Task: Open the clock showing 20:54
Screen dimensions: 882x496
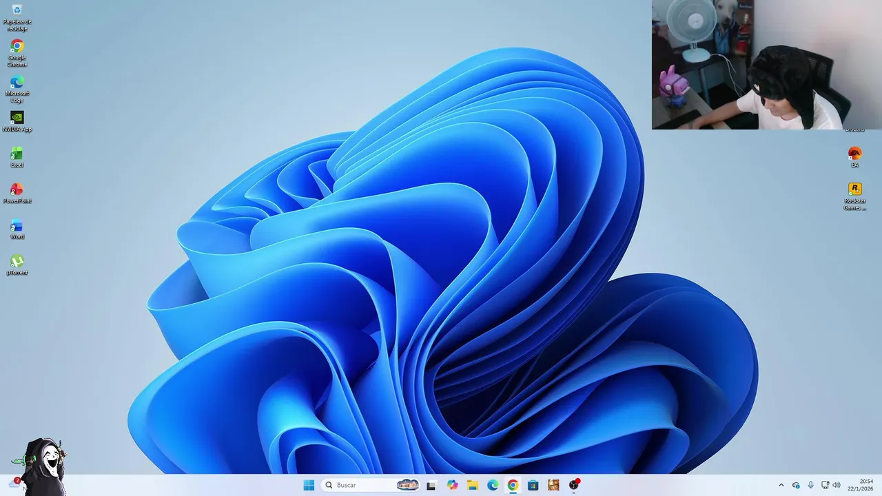Action: point(861,485)
